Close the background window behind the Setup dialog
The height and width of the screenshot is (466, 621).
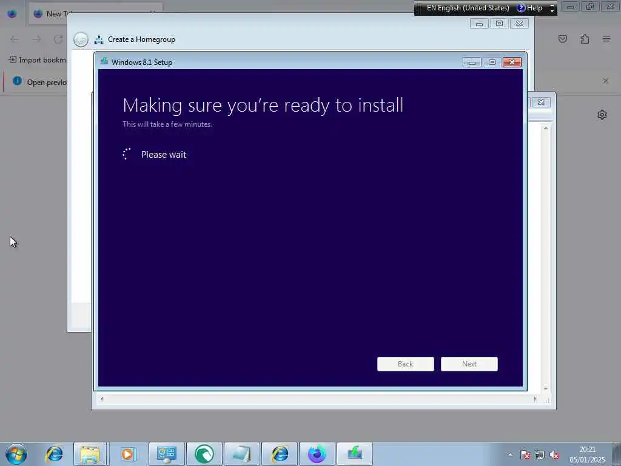pyautogui.click(x=541, y=102)
